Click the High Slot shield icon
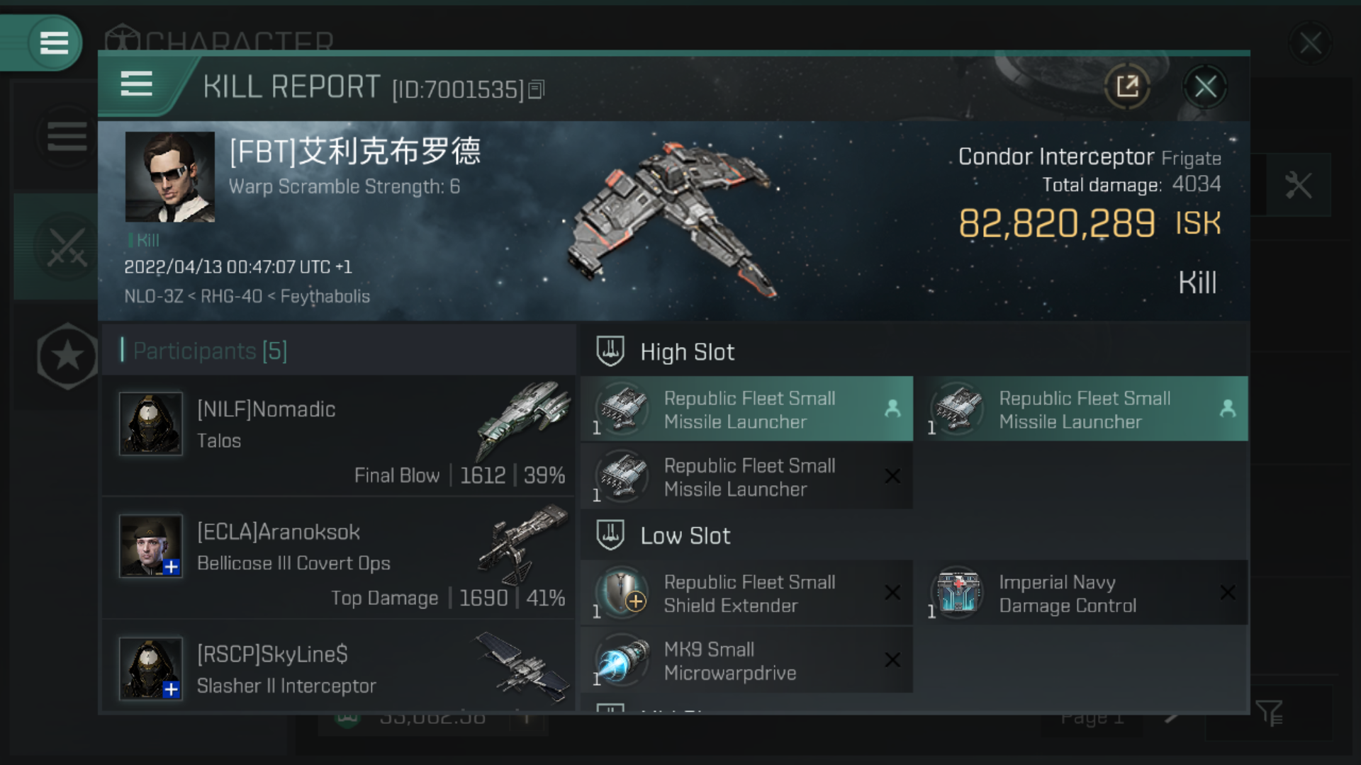Viewport: 1361px width, 765px height. (611, 351)
